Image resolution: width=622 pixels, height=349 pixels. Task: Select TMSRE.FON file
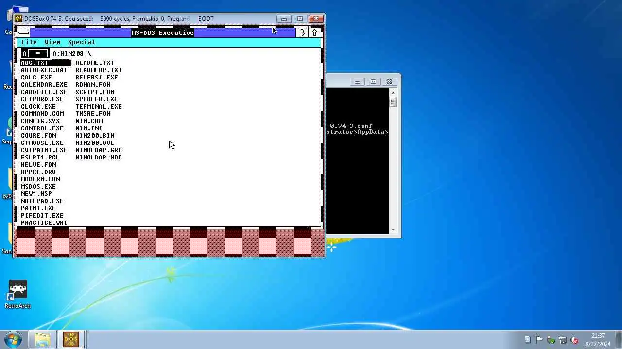(93, 114)
